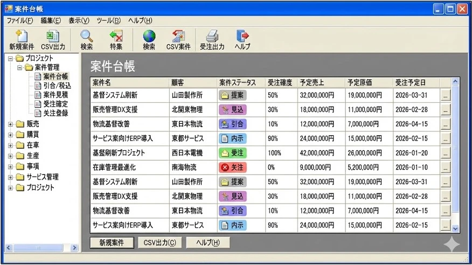Screen dimensions: 472x265
Task: Click the CSV出力 toolbar icon
Action: [53, 39]
